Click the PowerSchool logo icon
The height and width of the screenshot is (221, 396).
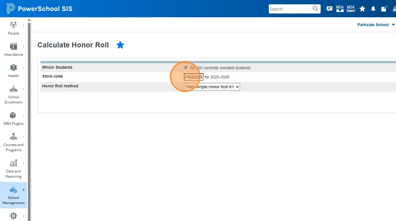(11, 9)
